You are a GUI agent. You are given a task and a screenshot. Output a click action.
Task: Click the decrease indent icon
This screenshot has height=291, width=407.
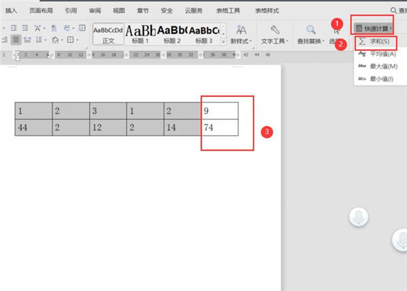pos(14,28)
